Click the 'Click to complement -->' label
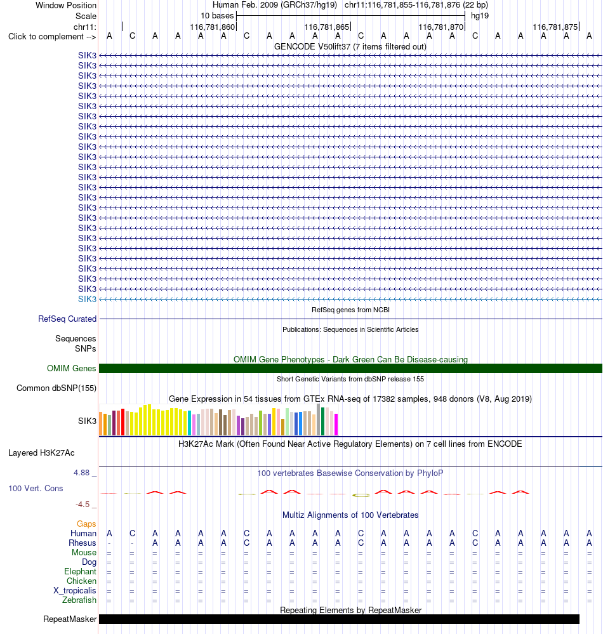Screen dimensions: 603x634 pyautogui.click(x=52, y=36)
